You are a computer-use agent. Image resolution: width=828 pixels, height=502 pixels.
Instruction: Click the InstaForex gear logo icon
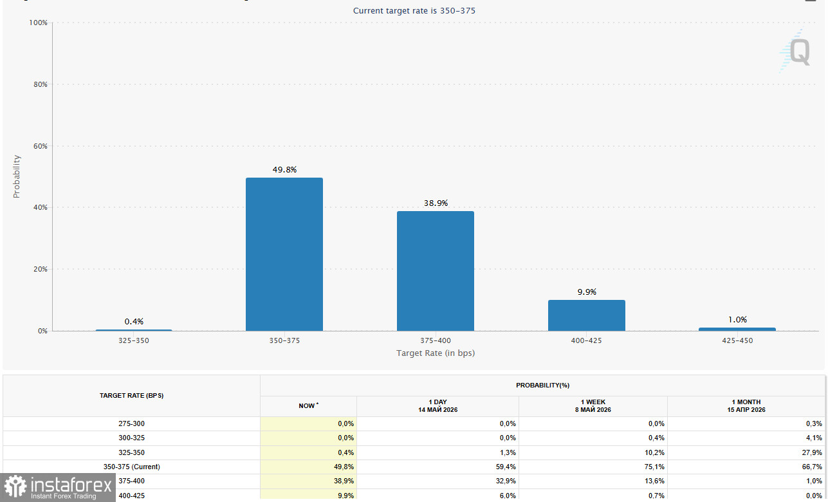click(x=14, y=488)
